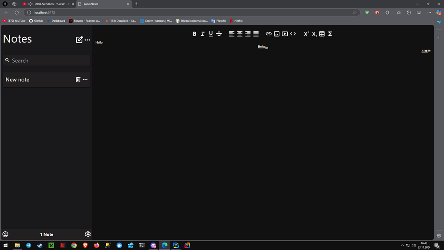Open File Explorer from the taskbar
The image size is (444, 250).
[x=17, y=246]
